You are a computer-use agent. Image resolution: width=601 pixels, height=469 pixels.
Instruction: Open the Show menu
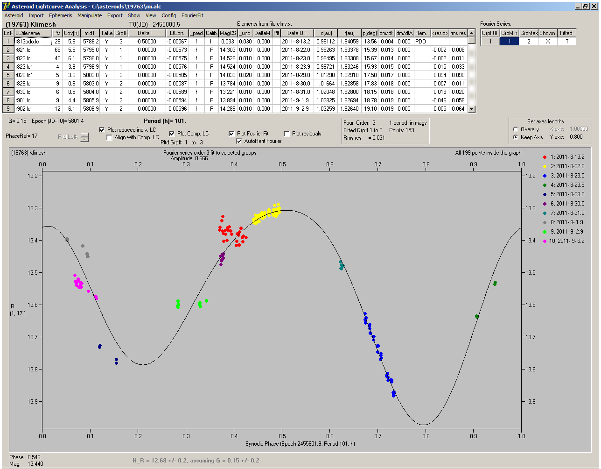pyautogui.click(x=134, y=15)
